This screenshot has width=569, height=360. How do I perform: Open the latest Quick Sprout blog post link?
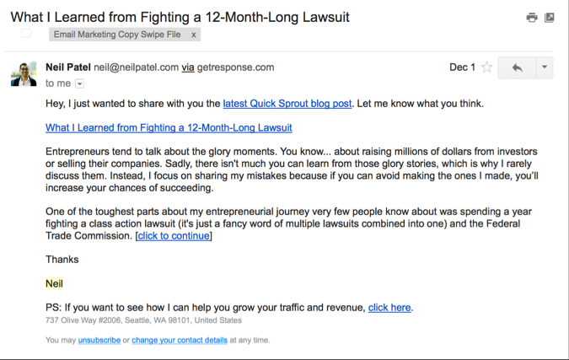(287, 104)
